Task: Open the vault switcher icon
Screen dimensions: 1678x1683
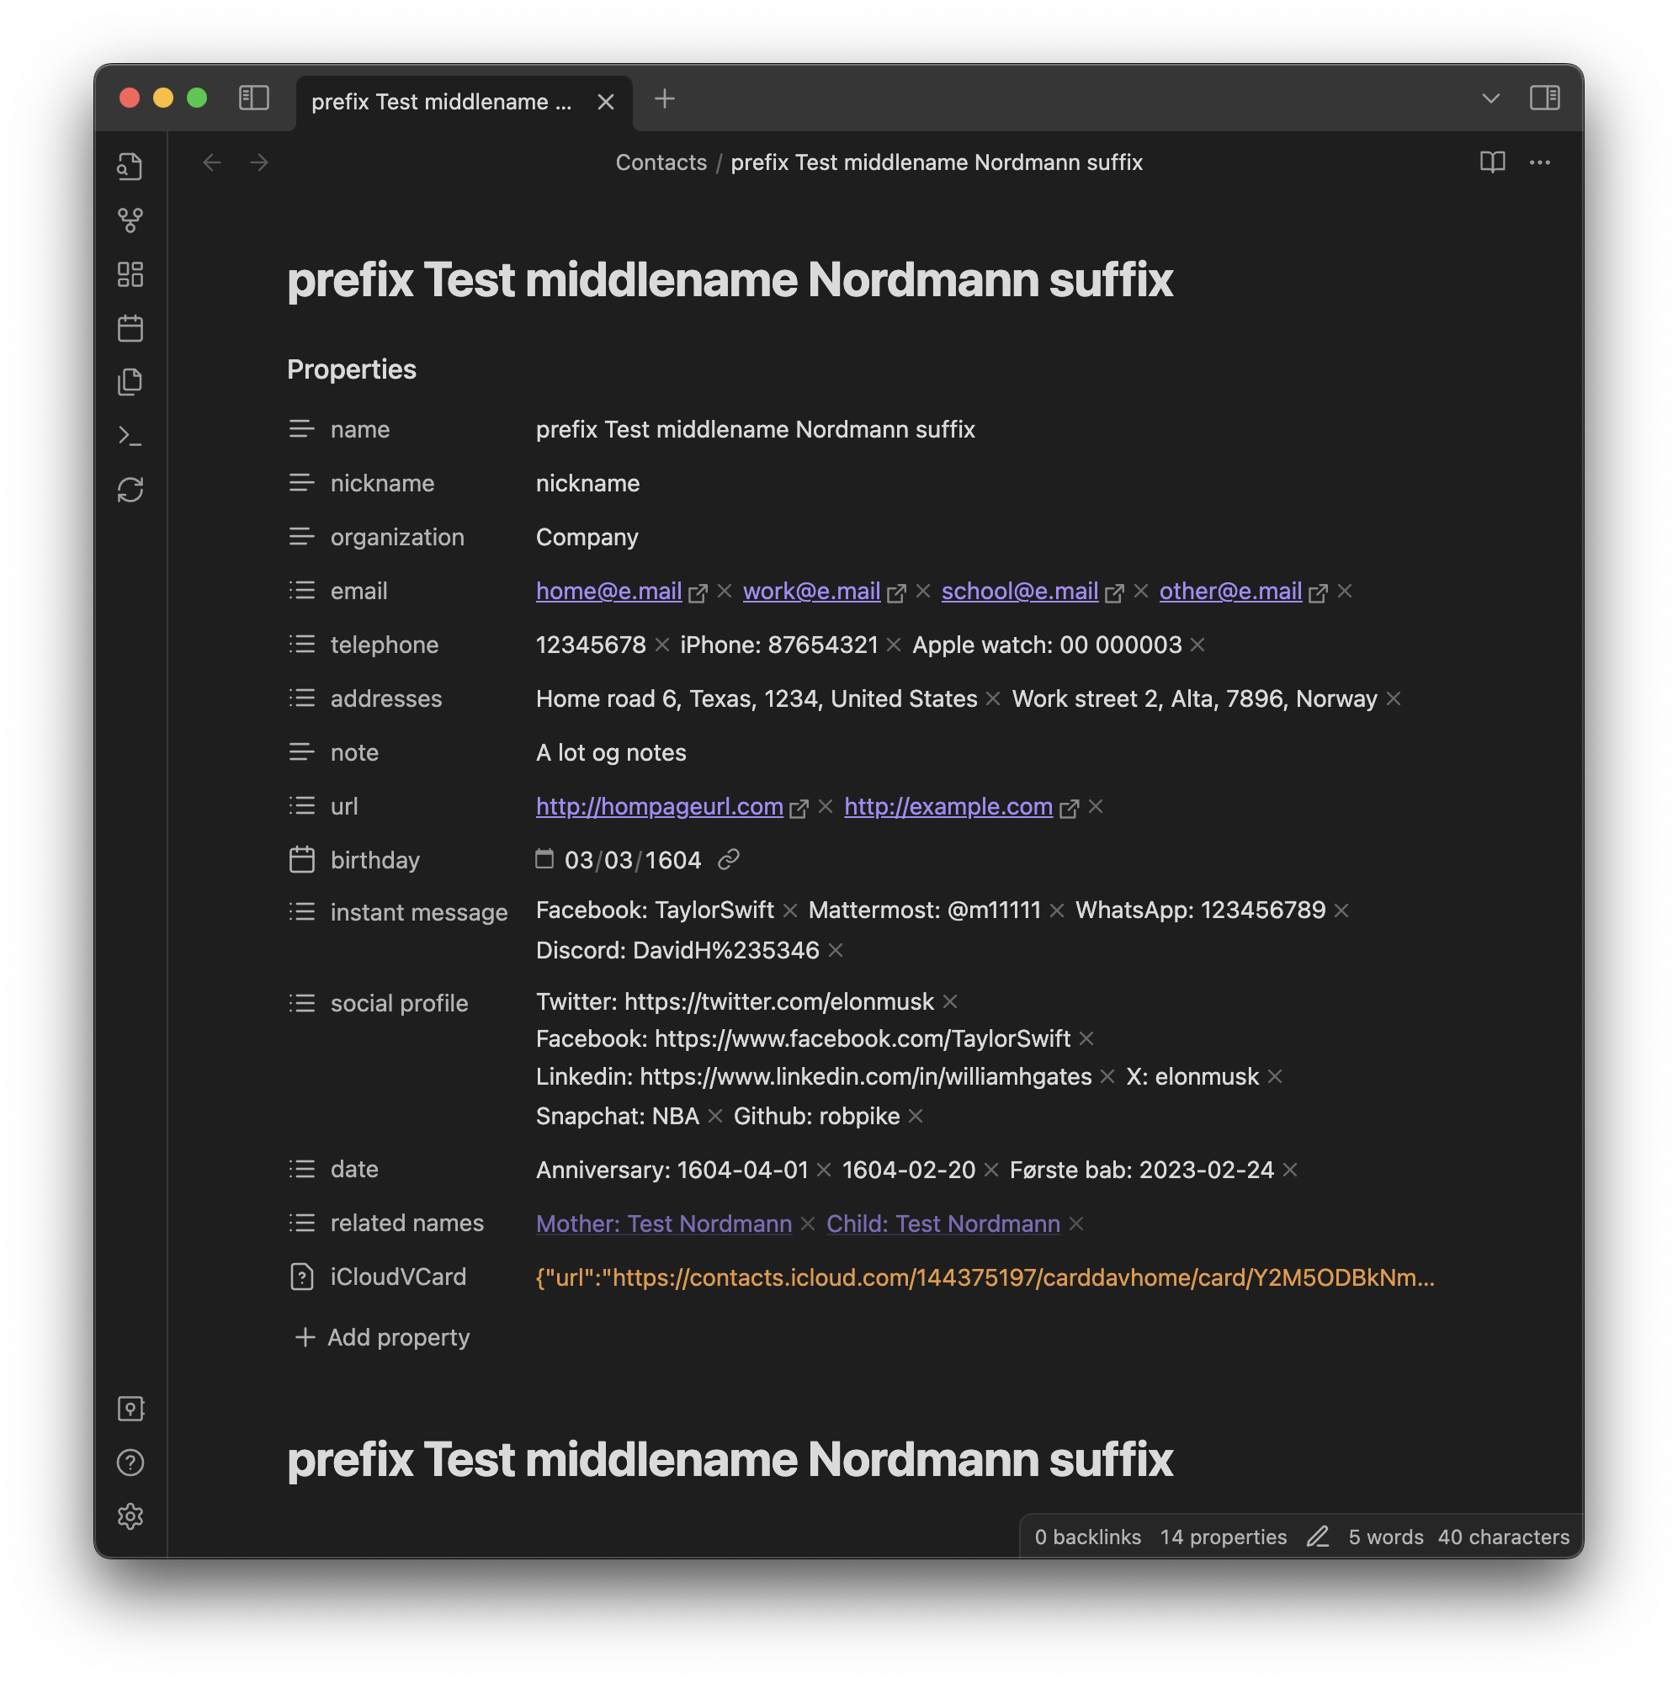Action: (130, 1409)
